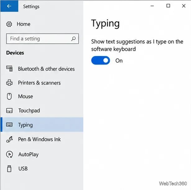Screen dimensions: 191x190
Task: Click the Bluetooth devices sidebar icon
Action: tap(9, 68)
